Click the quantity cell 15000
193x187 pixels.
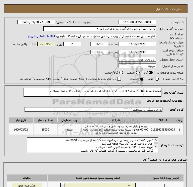pos(45,130)
